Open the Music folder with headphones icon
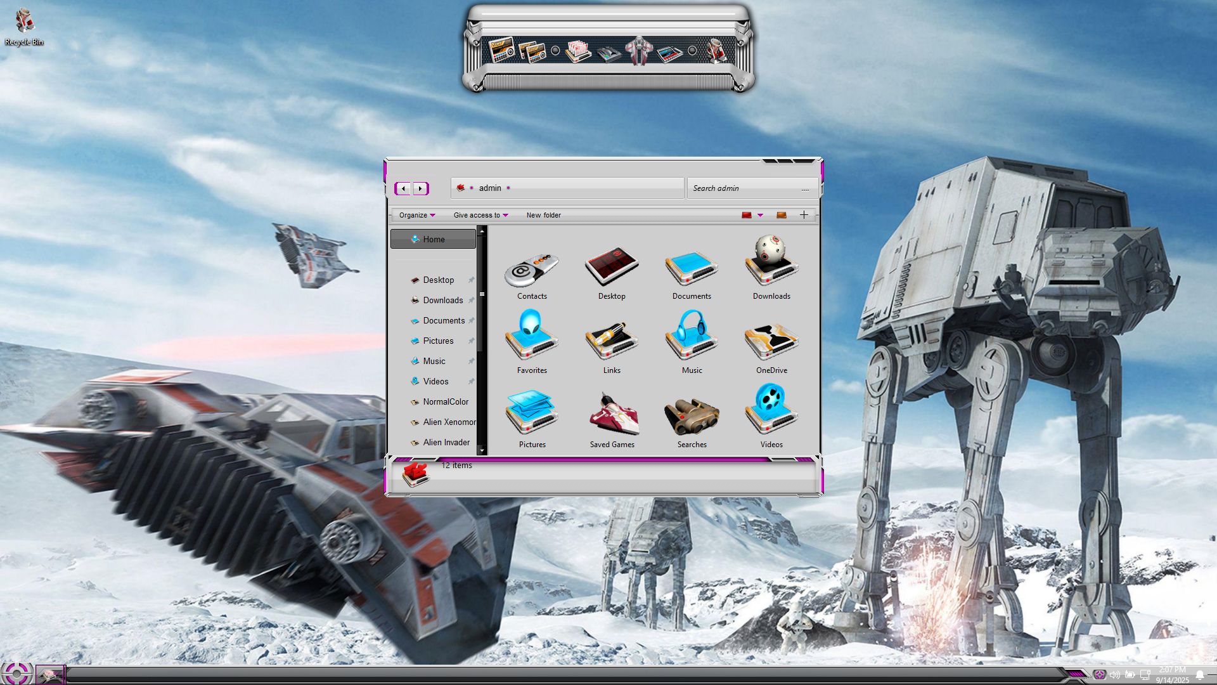The image size is (1217, 685). click(692, 343)
